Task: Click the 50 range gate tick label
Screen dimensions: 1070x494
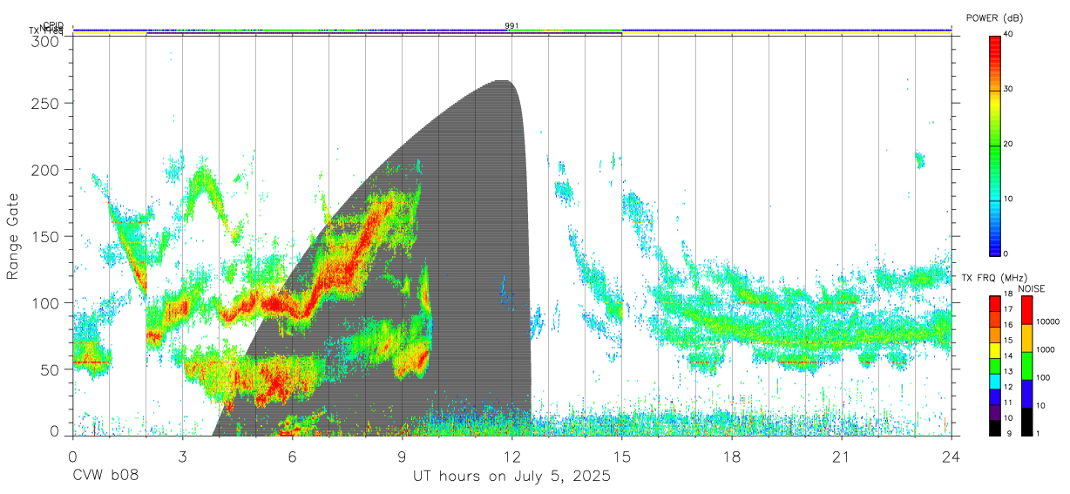Action: (x=51, y=369)
